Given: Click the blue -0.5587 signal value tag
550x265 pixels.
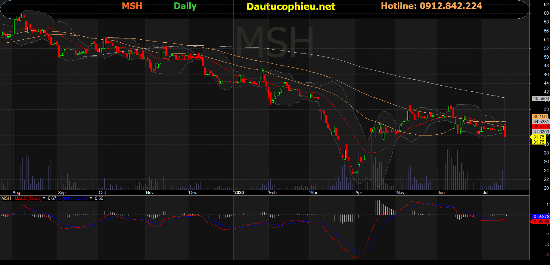Looking at the screenshot, I should [541, 217].
